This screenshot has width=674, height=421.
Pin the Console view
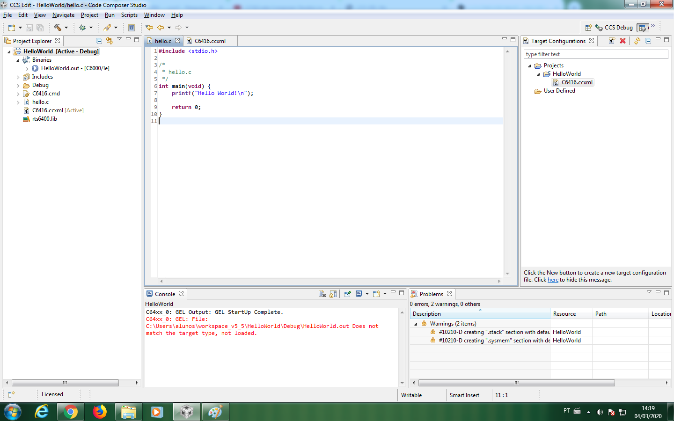[x=347, y=294]
